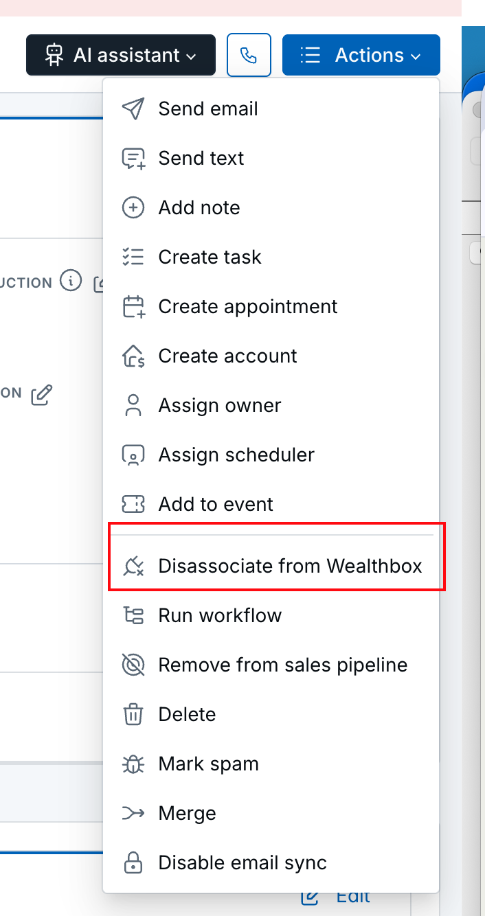Screen dimensions: 485x916
Task: Click the Merge arrows icon
Action: tap(133, 813)
